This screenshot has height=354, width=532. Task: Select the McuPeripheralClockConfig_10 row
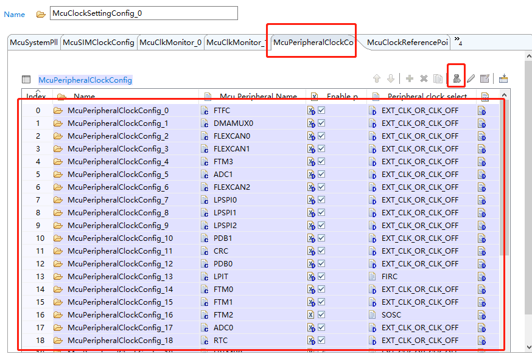tap(96, 238)
